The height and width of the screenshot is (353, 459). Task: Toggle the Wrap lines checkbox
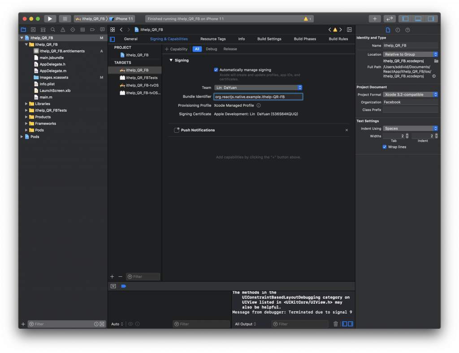(x=385, y=147)
